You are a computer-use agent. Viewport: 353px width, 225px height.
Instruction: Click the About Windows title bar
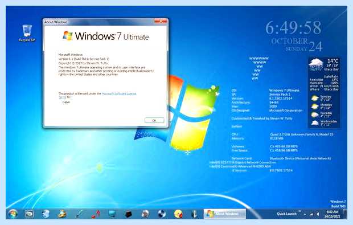(x=99, y=22)
